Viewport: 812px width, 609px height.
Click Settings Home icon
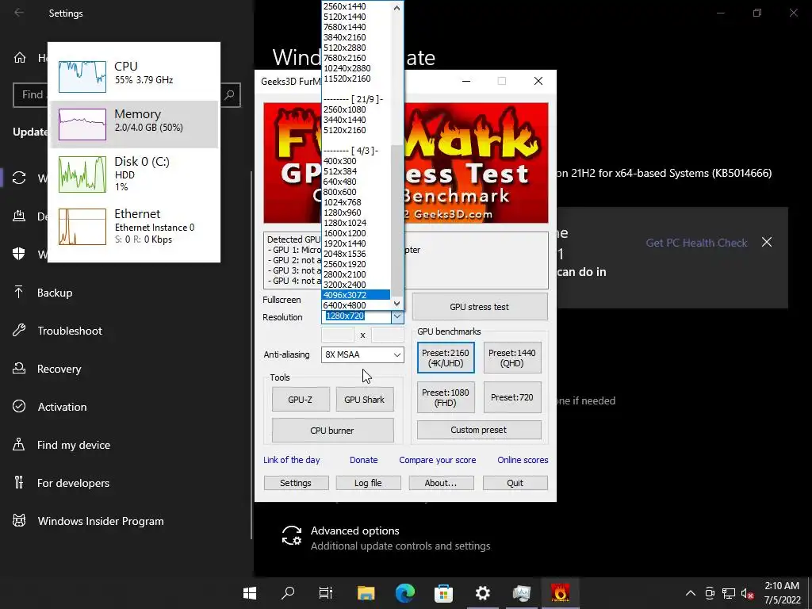[x=20, y=57]
